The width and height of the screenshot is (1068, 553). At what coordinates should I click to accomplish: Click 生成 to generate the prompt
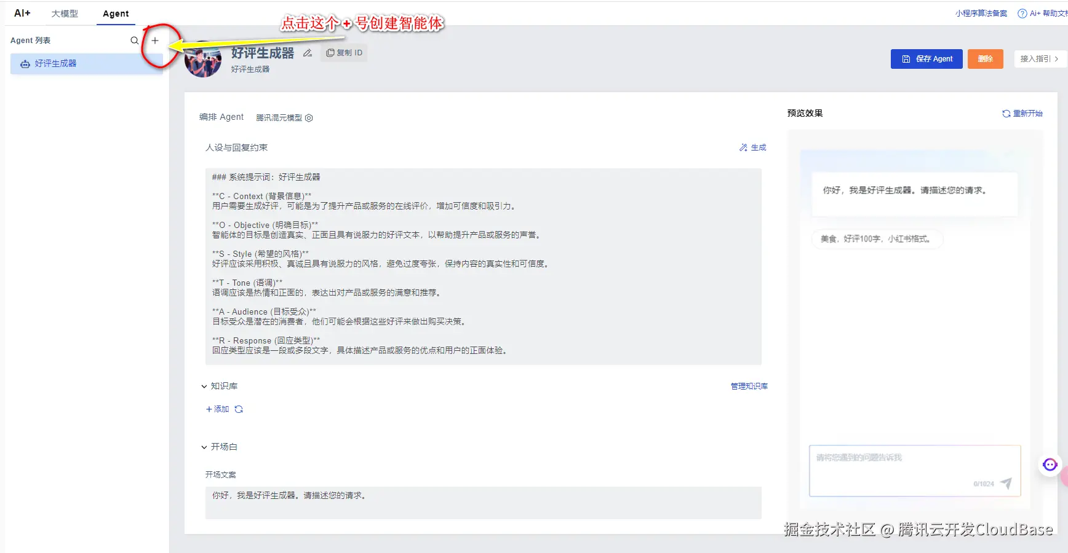pos(753,147)
